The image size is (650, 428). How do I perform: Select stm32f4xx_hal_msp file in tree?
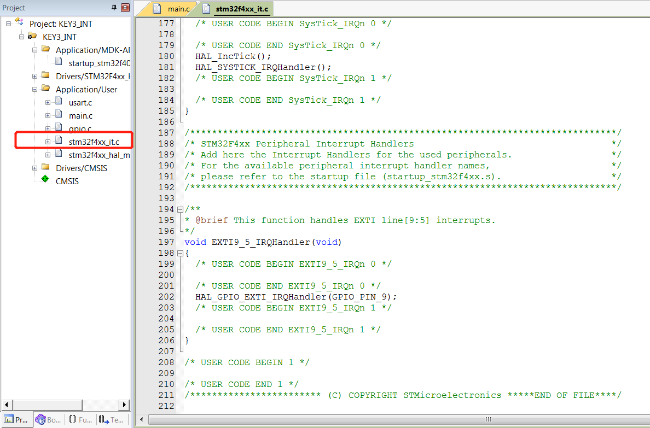coord(99,155)
